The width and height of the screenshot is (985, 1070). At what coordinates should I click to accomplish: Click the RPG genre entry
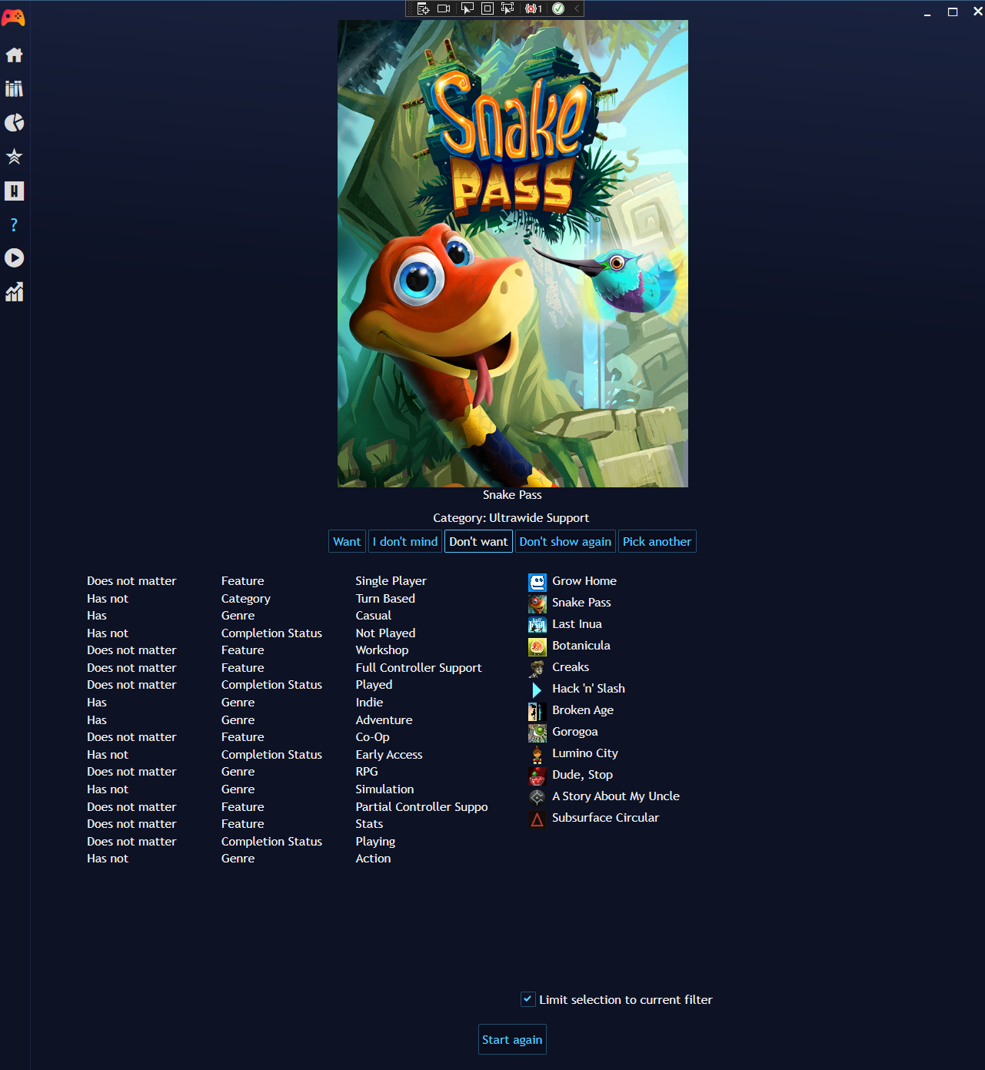click(367, 772)
